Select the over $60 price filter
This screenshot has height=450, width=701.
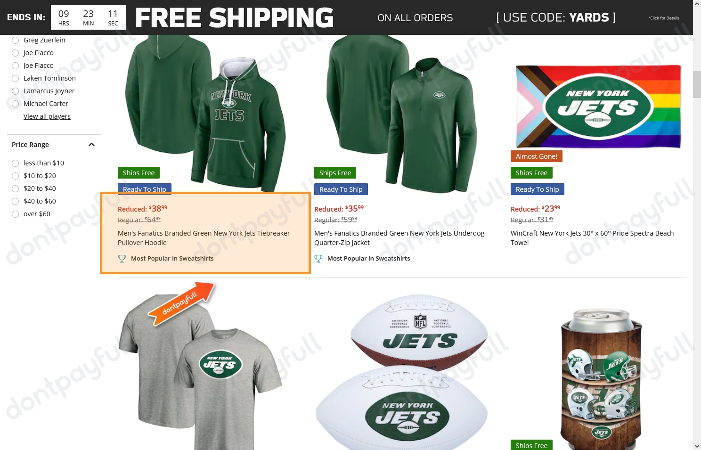[x=31, y=214]
